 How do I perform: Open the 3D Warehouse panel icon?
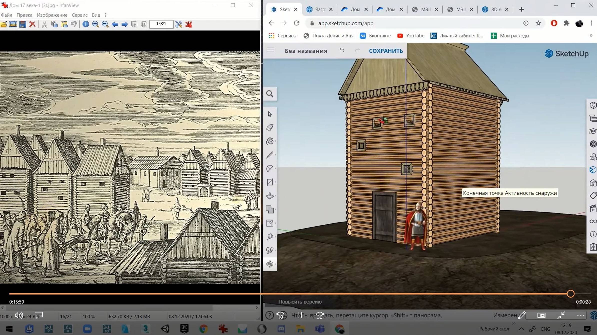pyautogui.click(x=593, y=144)
